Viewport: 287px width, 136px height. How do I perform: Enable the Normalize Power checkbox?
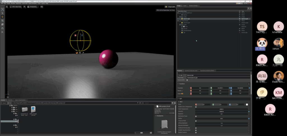pyautogui.click(x=196, y=116)
